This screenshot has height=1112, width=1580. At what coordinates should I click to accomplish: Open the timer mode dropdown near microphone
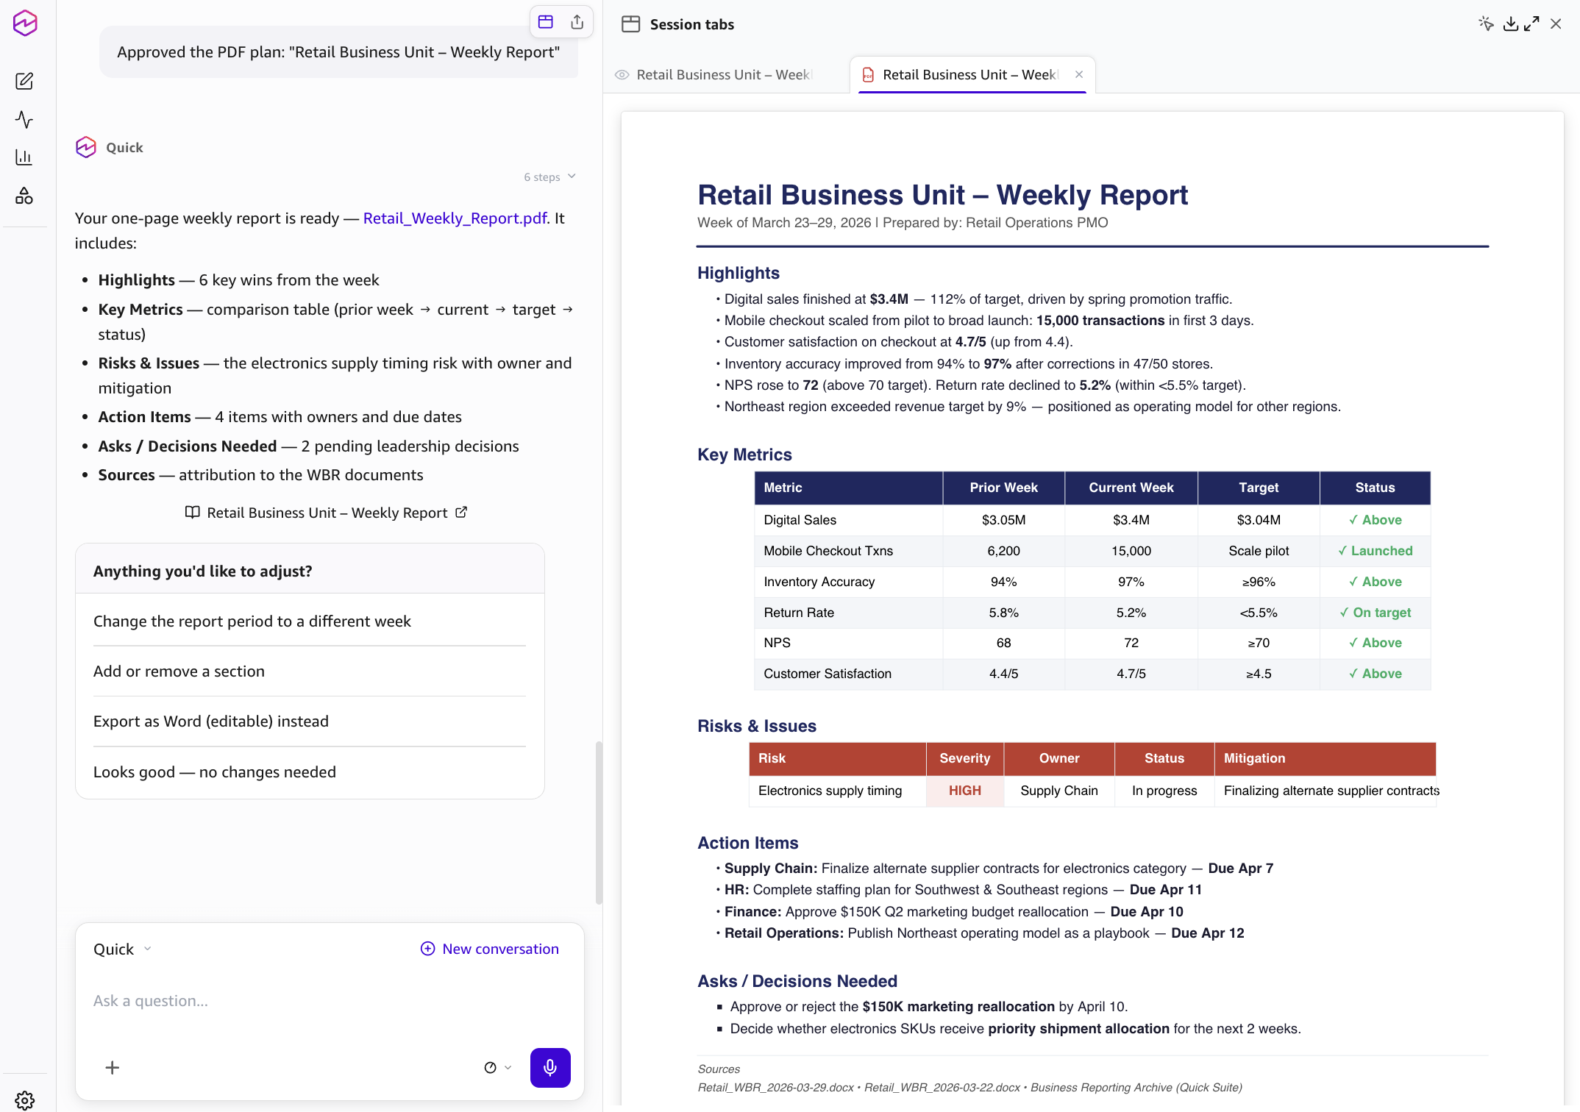pyautogui.click(x=497, y=1068)
